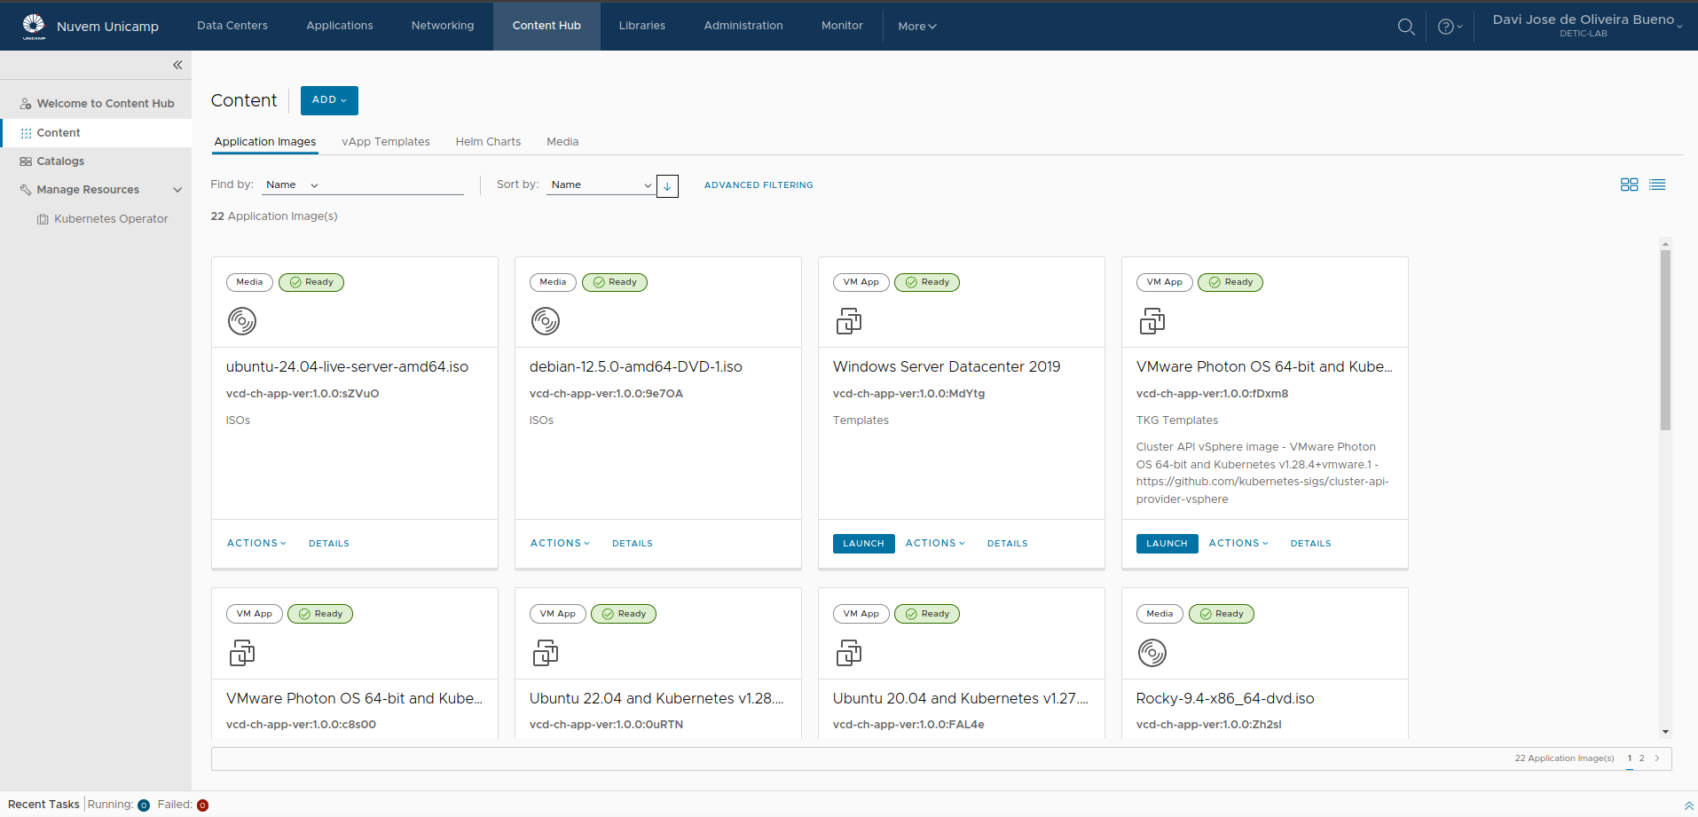Click VM icon on Ubuntu 20.04 Kubernetes card
Screen dimensions: 1698x817
pyautogui.click(x=849, y=653)
